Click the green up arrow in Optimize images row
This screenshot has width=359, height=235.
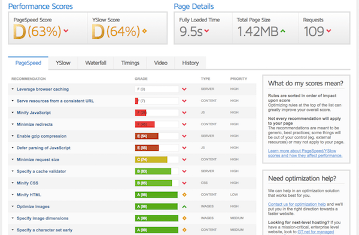pos(184,207)
